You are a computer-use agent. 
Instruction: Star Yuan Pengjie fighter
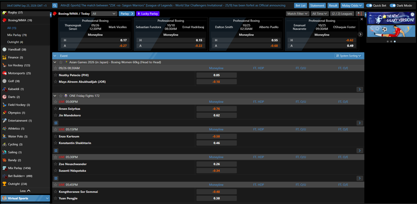[56, 198]
